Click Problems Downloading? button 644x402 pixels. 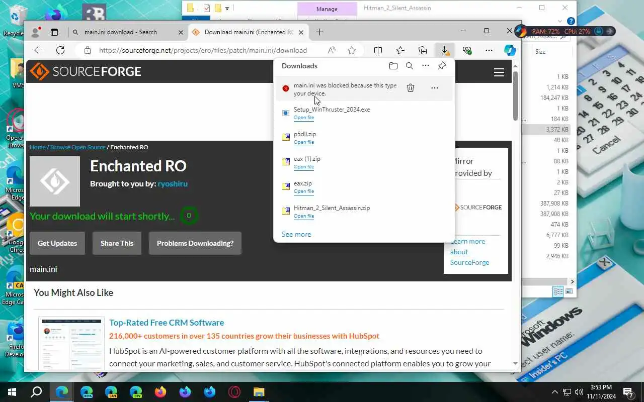[x=195, y=243]
